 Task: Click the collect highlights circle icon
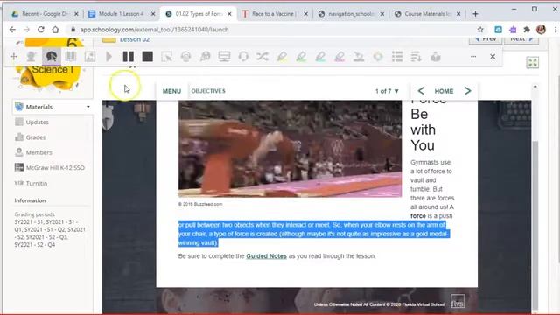coord(378,56)
